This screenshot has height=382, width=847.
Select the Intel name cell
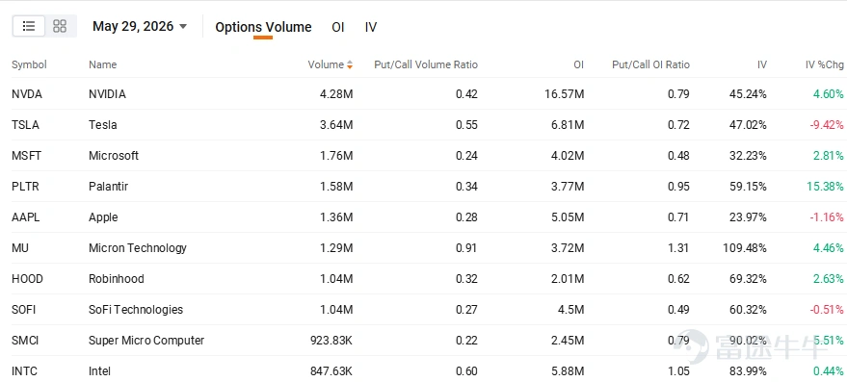pos(99,371)
